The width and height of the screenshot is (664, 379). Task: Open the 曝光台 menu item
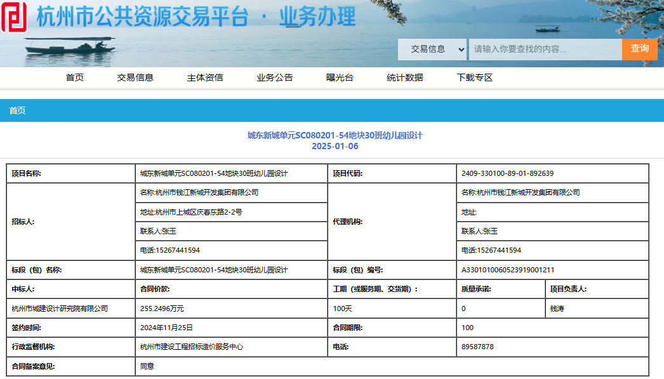point(340,77)
